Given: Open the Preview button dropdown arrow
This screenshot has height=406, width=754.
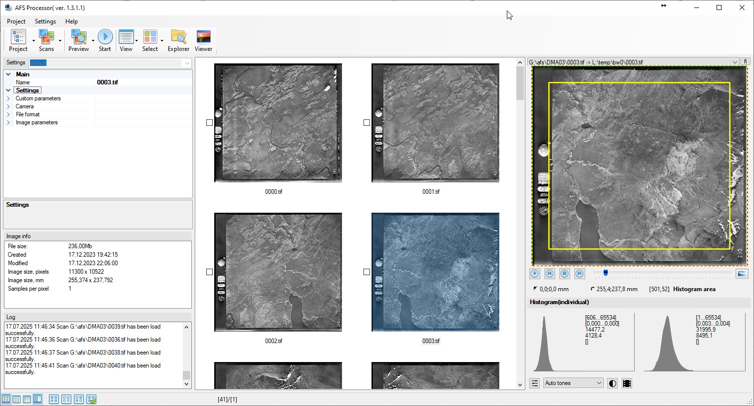Looking at the screenshot, I should click(x=93, y=40).
